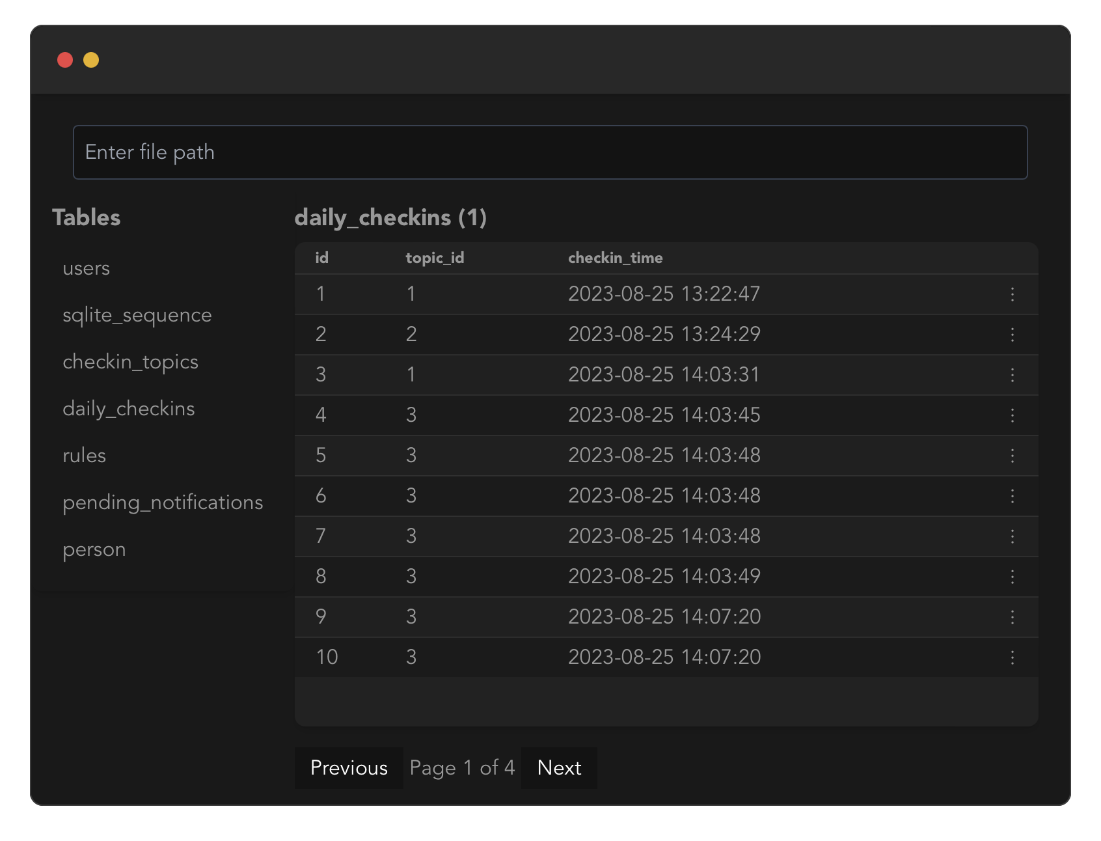Click the kebab menu for row id 2
1101x841 pixels.
(1012, 335)
